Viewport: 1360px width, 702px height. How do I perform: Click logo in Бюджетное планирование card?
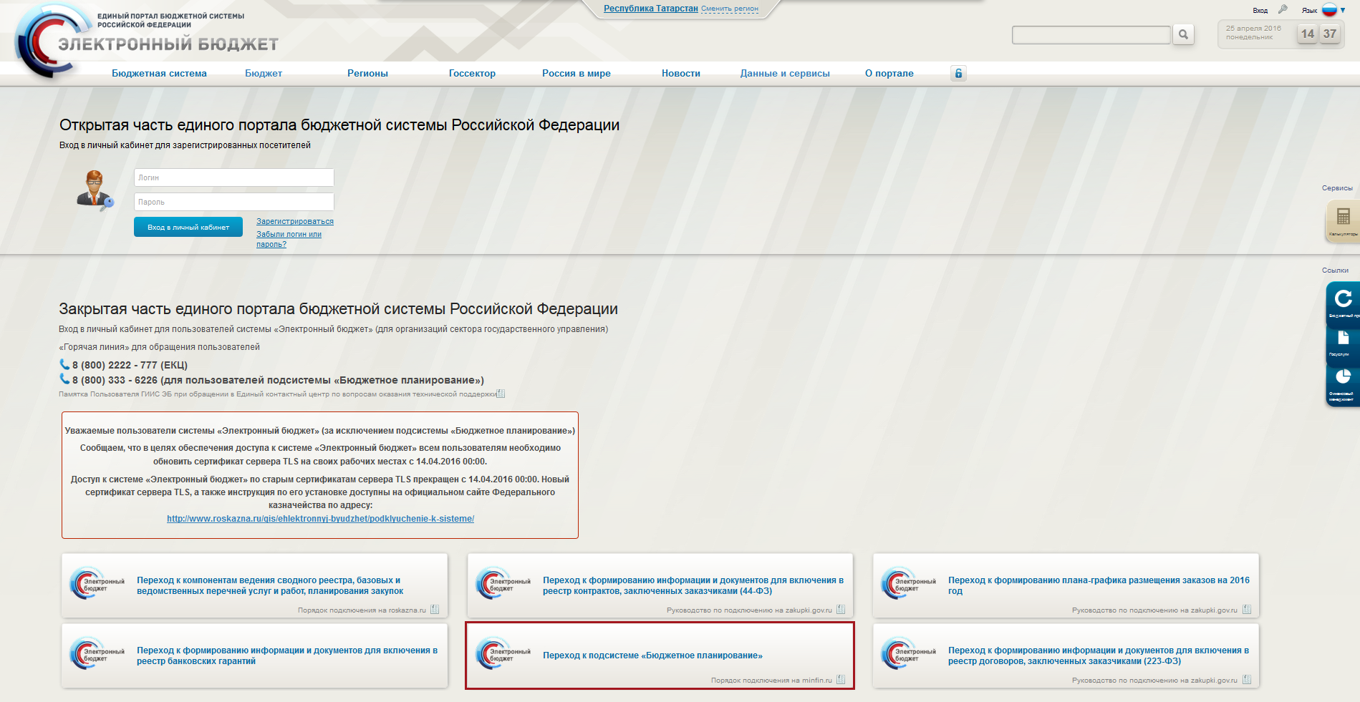[x=503, y=653]
